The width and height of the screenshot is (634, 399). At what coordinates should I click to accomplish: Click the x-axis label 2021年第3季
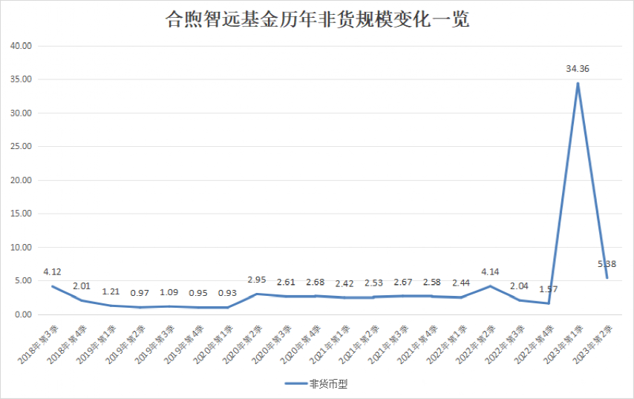pyautogui.click(x=389, y=344)
